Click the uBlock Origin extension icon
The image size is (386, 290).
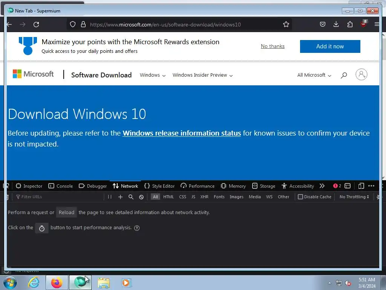364,24
